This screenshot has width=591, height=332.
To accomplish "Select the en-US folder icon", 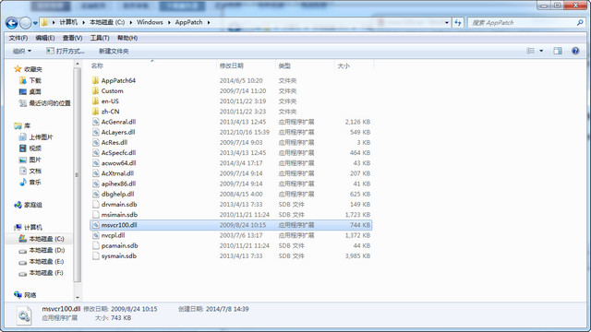I will tap(95, 101).
